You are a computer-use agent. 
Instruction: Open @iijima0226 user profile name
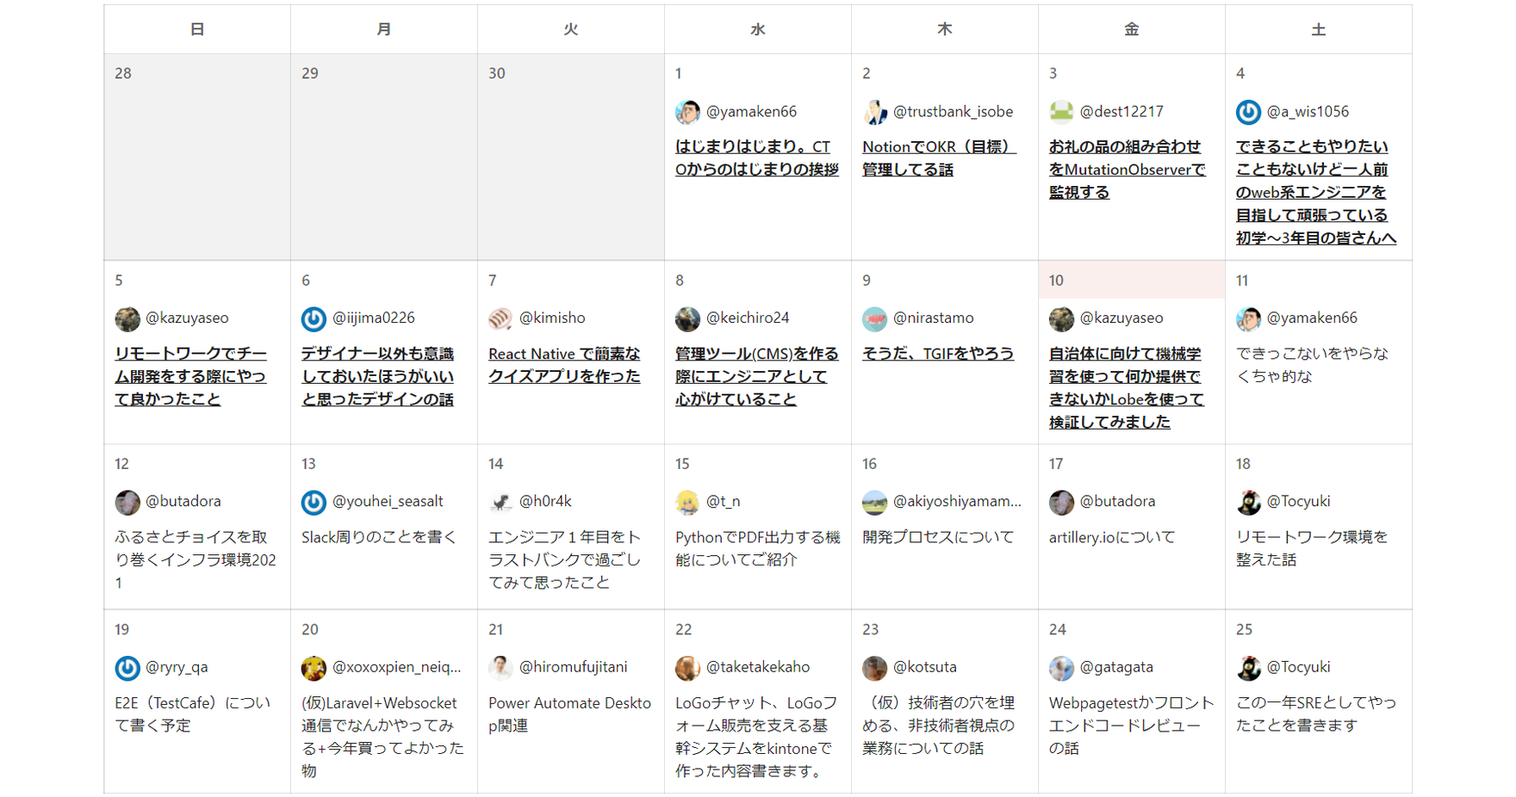click(373, 318)
